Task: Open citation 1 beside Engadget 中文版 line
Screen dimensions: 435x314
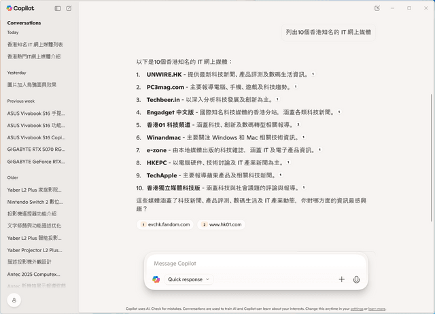Action: pyautogui.click(x=339, y=111)
